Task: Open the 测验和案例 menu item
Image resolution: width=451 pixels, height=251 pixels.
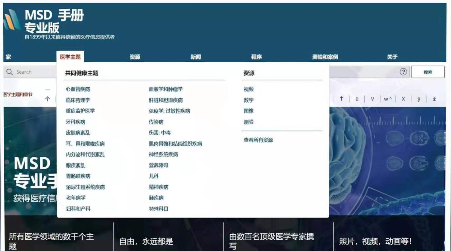Action: tap(325, 56)
